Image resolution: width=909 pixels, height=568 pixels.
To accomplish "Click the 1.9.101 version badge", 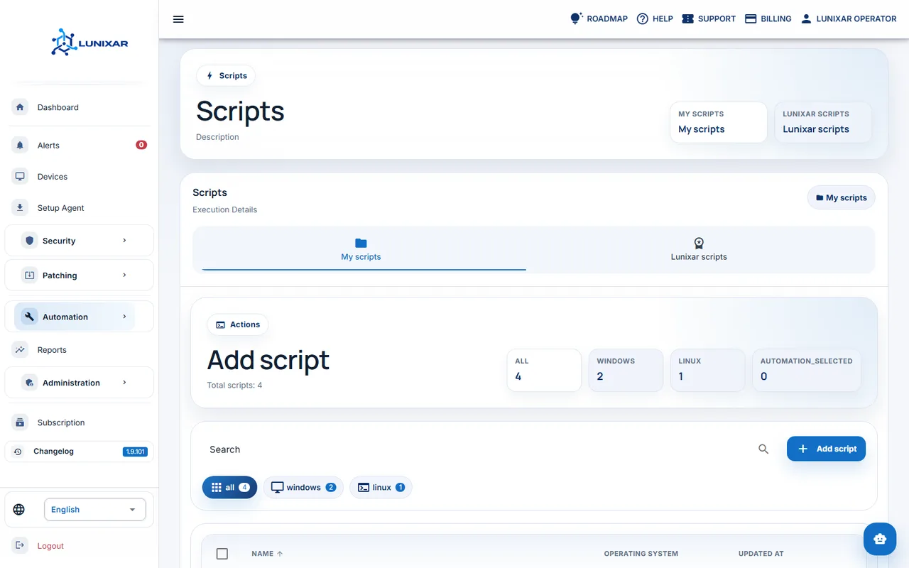I will click(135, 452).
